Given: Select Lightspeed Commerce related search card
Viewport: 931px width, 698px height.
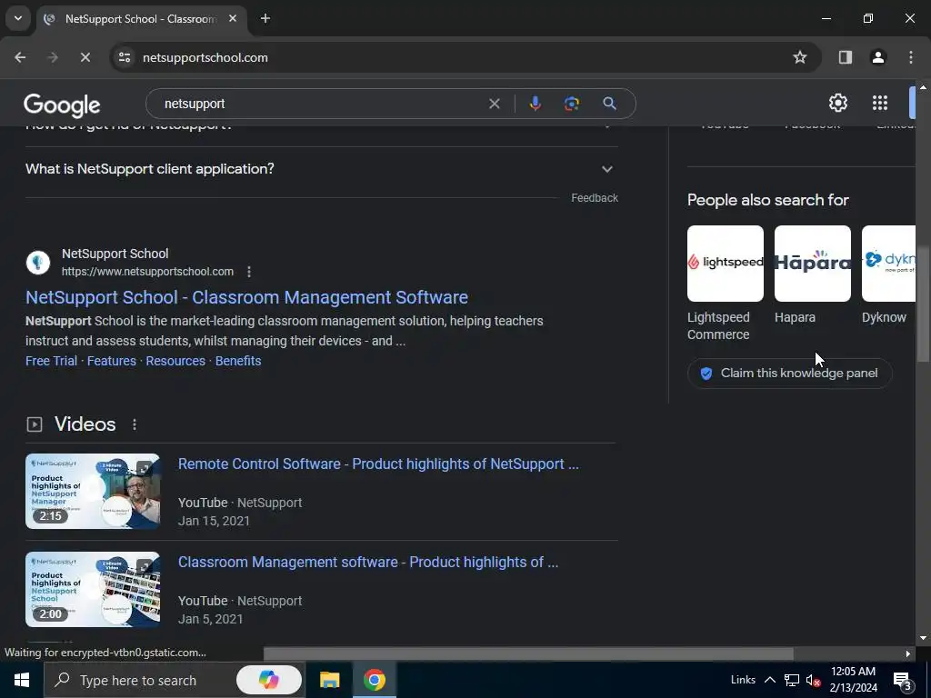Looking at the screenshot, I should click(x=726, y=284).
